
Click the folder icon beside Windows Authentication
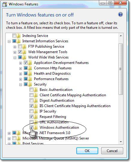pos(36,127)
